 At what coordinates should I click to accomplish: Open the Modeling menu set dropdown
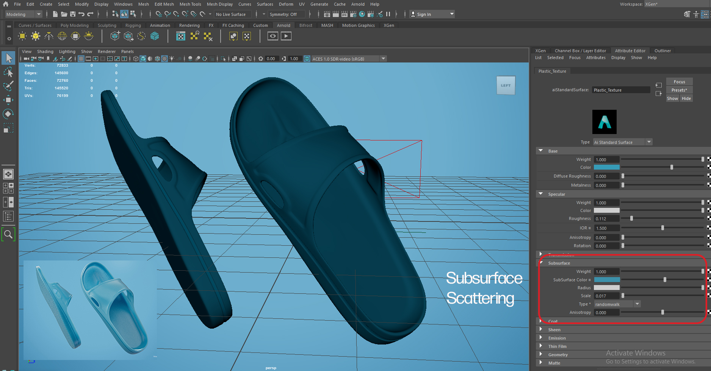point(23,14)
